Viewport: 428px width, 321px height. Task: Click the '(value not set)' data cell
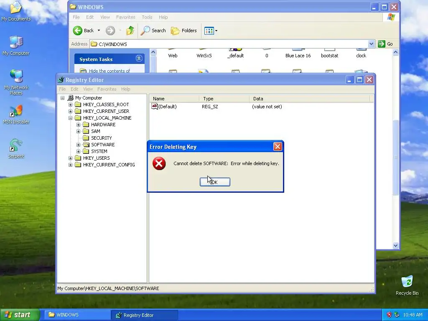pos(267,107)
